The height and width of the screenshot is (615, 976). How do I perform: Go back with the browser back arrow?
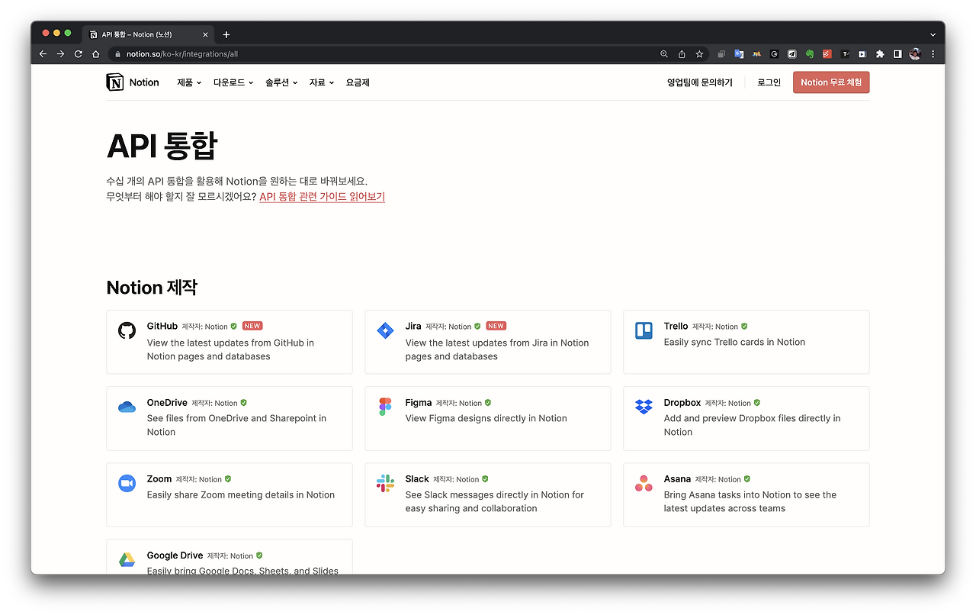43,54
